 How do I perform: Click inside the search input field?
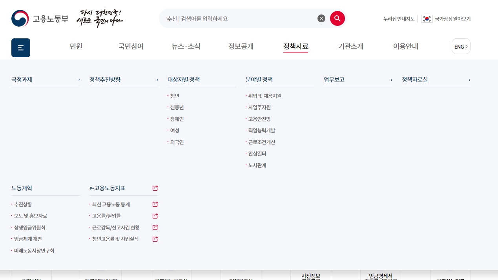coord(235,18)
